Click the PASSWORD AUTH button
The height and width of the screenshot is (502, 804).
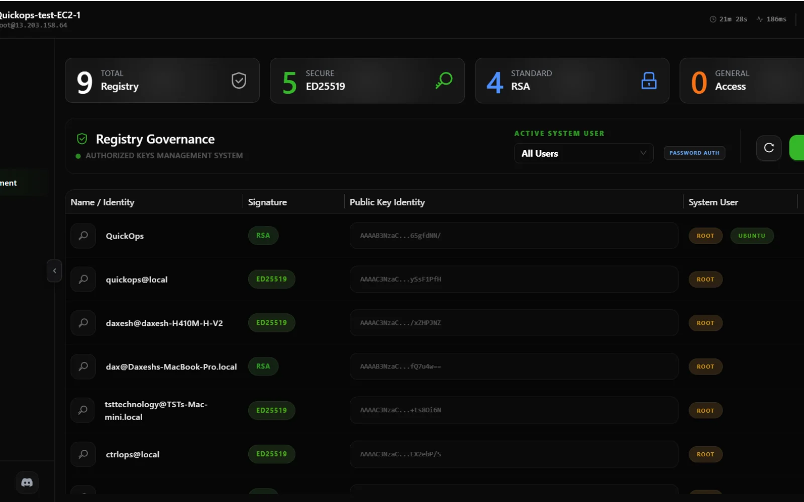click(x=694, y=153)
